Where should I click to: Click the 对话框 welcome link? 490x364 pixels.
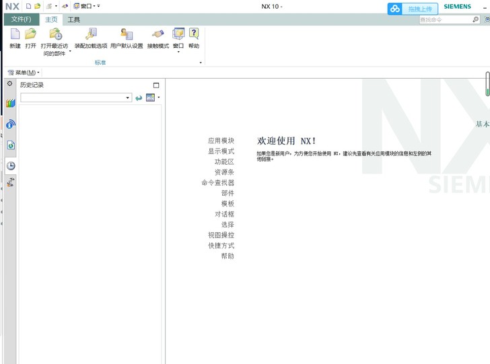pos(224,214)
